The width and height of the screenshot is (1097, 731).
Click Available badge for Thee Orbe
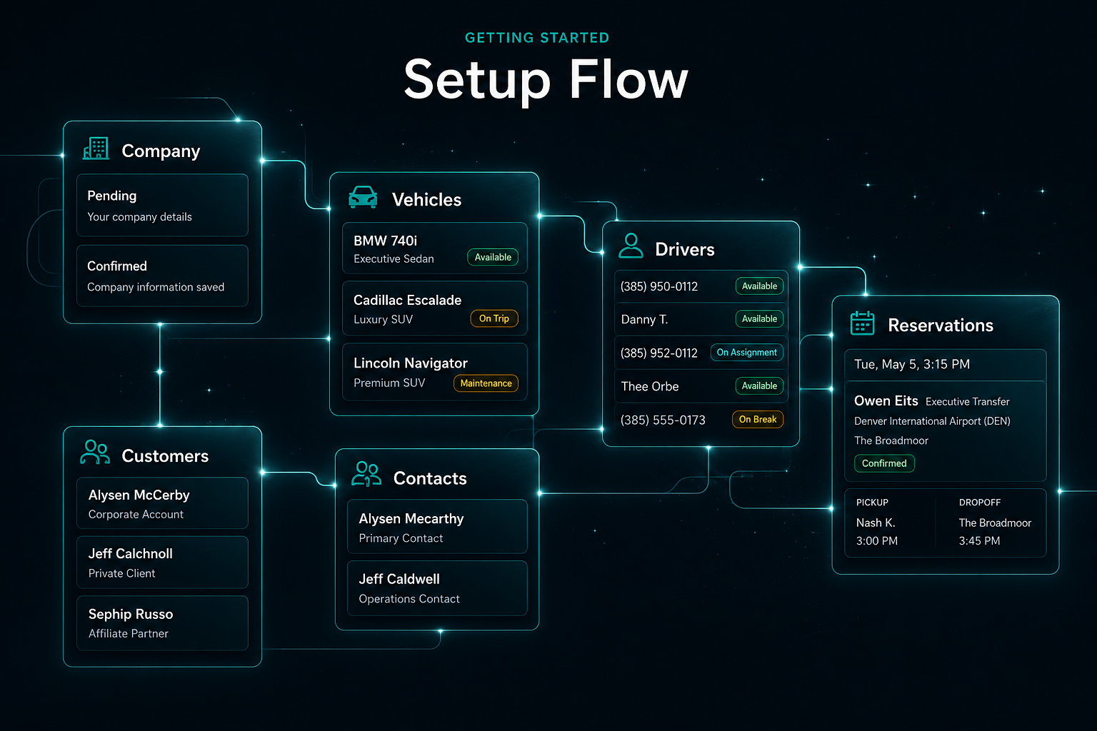coord(759,386)
